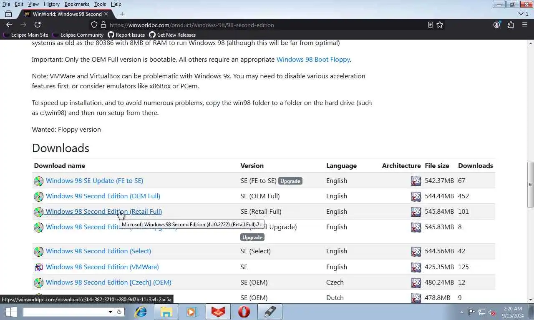Click the taskbar address input field
The width and height of the screenshot is (534, 320).
pos(65,312)
